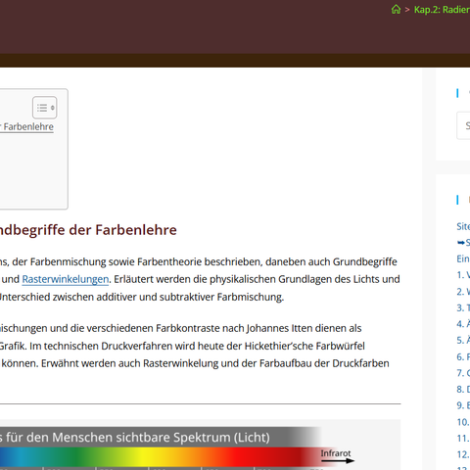Open the home icon in the breadcrumb
This screenshot has height=470, width=470.
point(396,10)
